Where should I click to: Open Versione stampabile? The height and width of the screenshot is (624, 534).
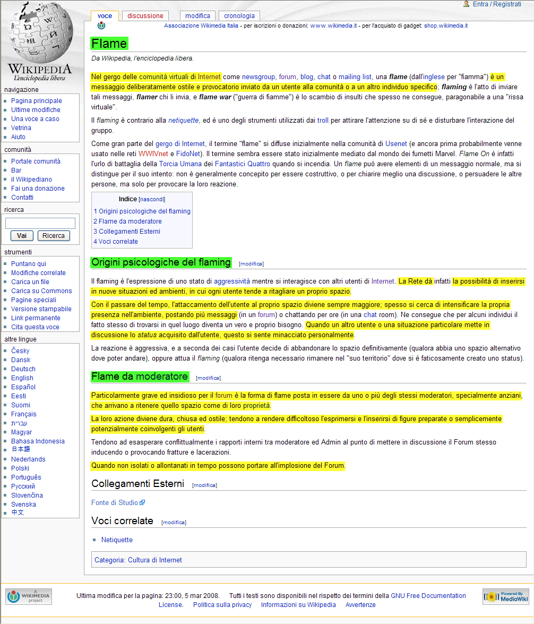pyautogui.click(x=41, y=309)
